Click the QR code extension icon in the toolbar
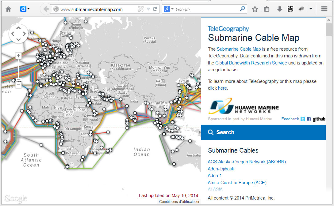The image size is (334, 206). pos(290,9)
